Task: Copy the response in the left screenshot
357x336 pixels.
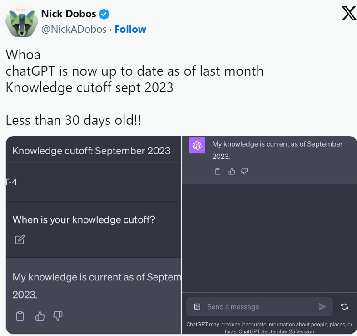Action: (20, 316)
